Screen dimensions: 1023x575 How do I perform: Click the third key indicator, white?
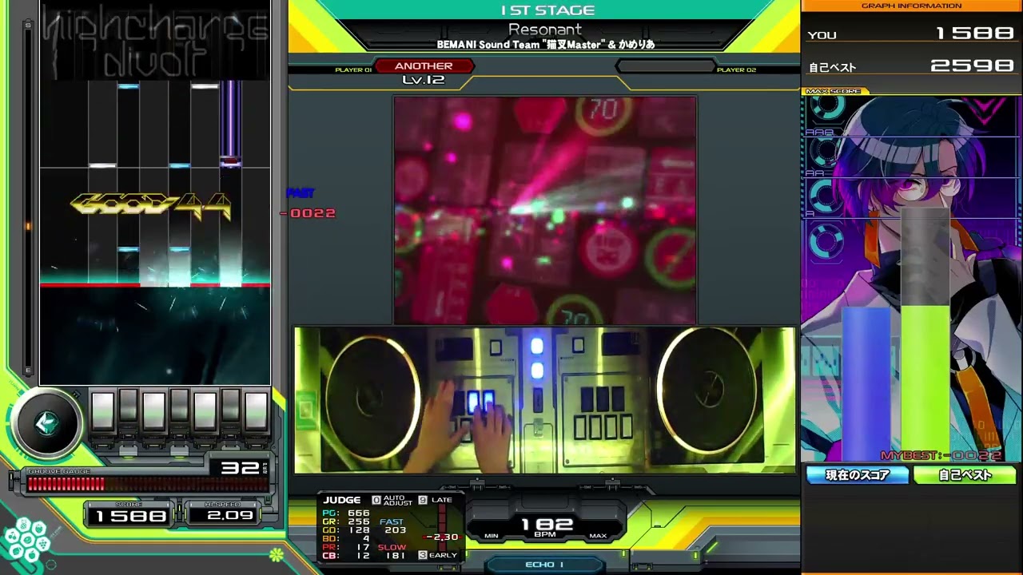click(x=153, y=411)
